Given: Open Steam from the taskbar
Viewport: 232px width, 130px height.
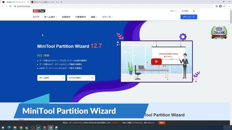Looking at the screenshot, I should coord(39,128).
